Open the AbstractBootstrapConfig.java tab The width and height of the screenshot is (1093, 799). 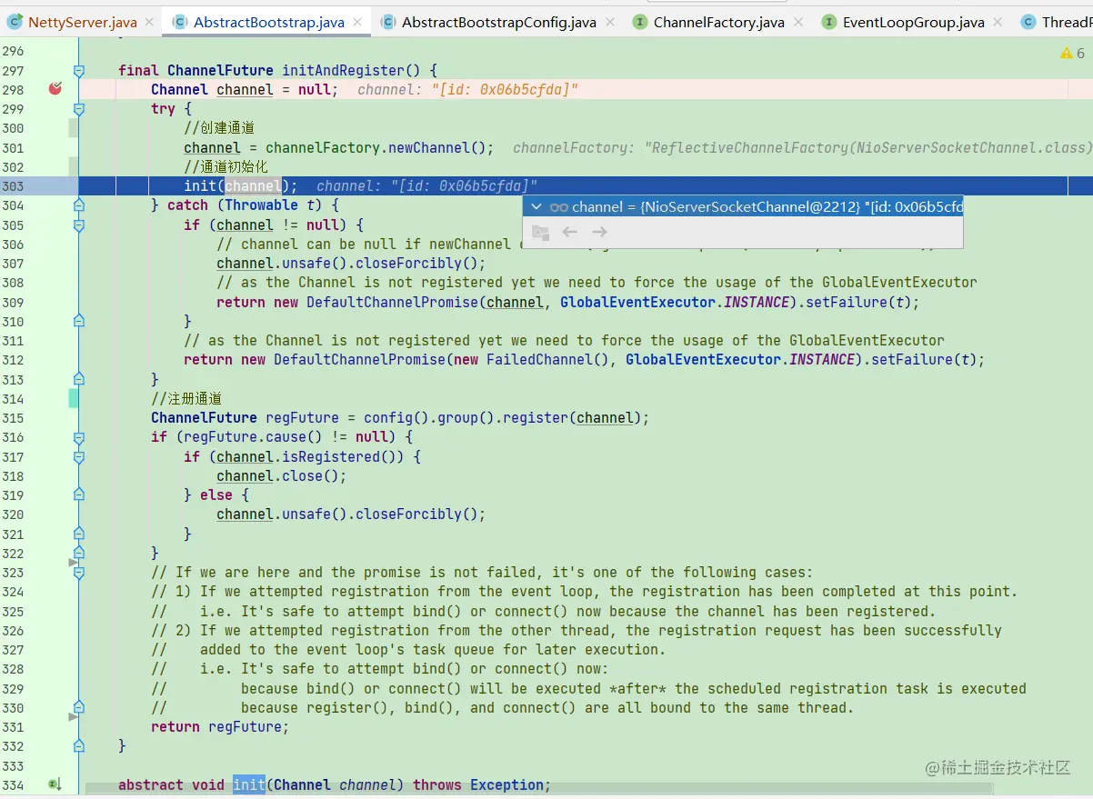pos(498,22)
